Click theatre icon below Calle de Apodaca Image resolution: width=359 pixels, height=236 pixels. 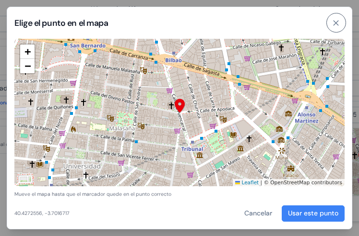(x=223, y=119)
